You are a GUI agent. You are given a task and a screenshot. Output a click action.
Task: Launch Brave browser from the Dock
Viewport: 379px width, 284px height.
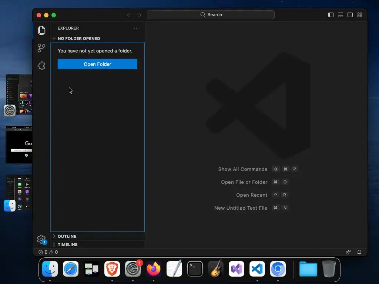pos(112,269)
